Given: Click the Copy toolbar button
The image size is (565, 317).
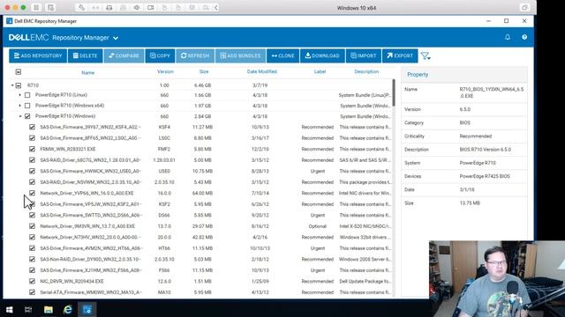Looking at the screenshot, I should [160, 55].
